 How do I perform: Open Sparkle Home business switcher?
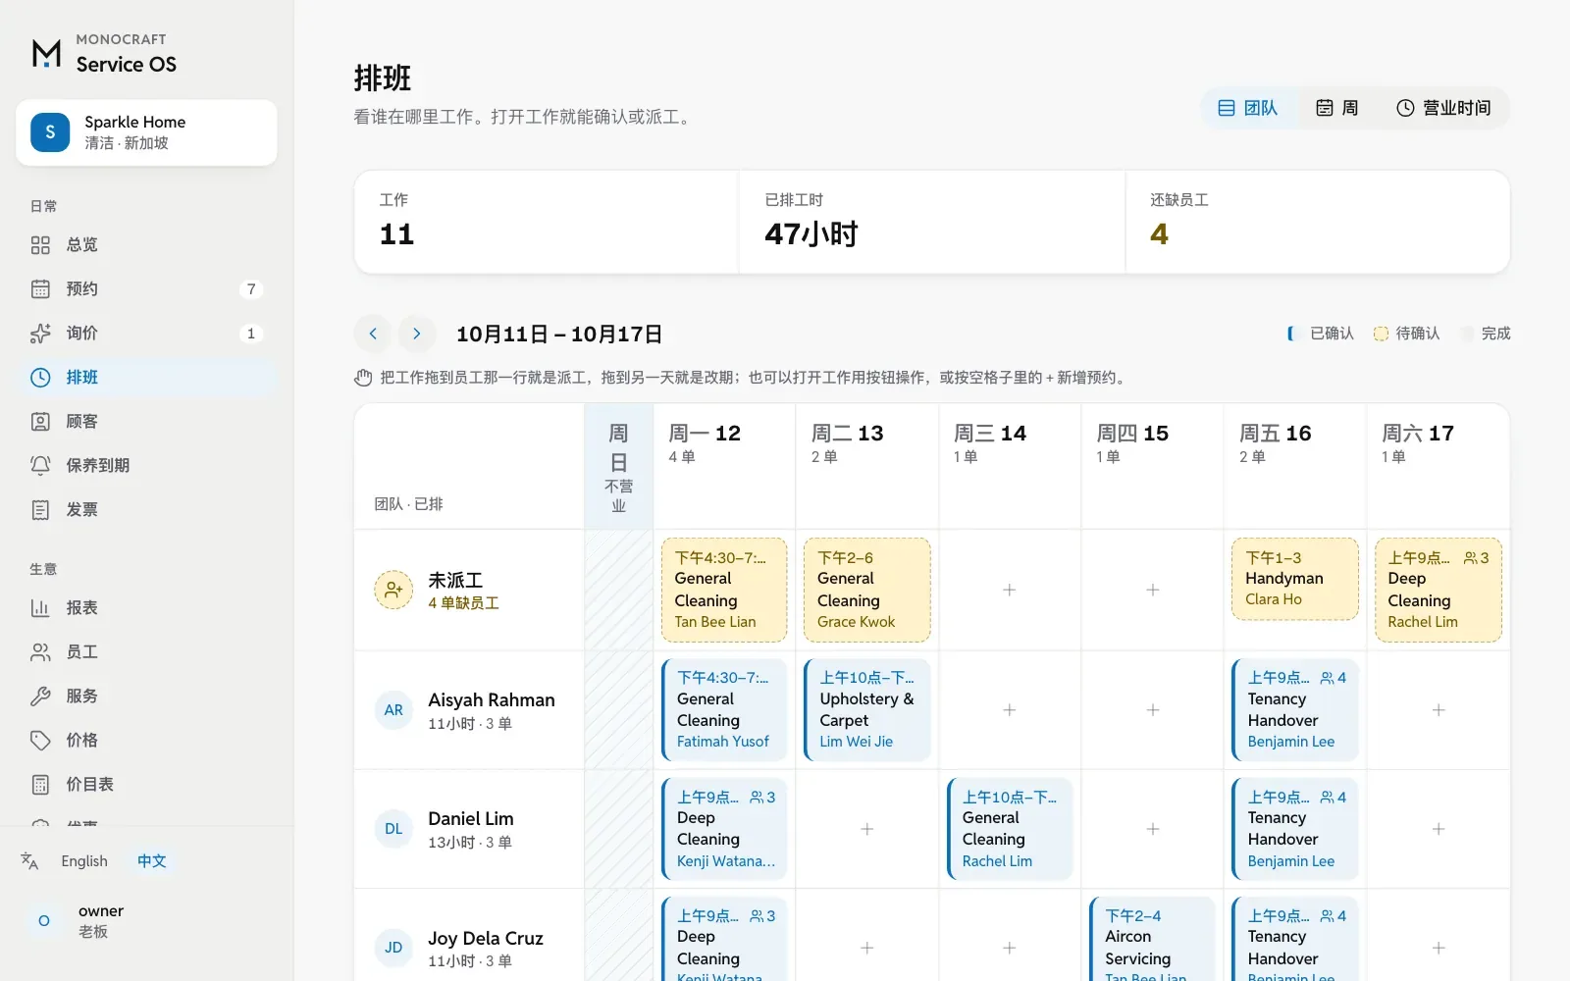[146, 132]
